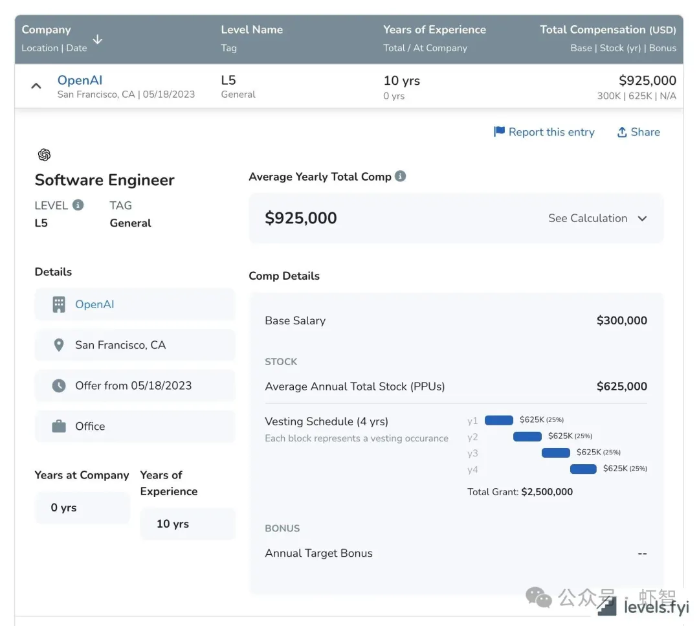This screenshot has width=699, height=626.
Task: Click the y4 vesting schedule bar
Action: 583,469
